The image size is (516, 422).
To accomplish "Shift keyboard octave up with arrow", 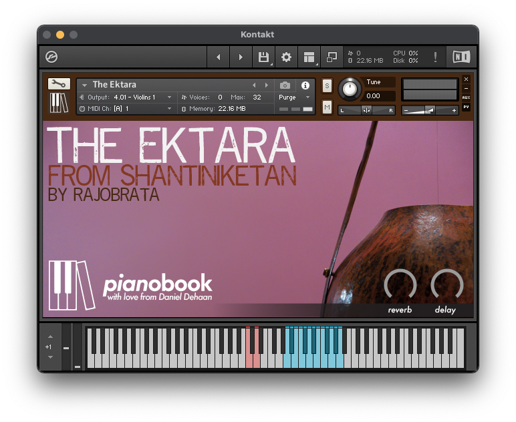I will tap(50, 337).
